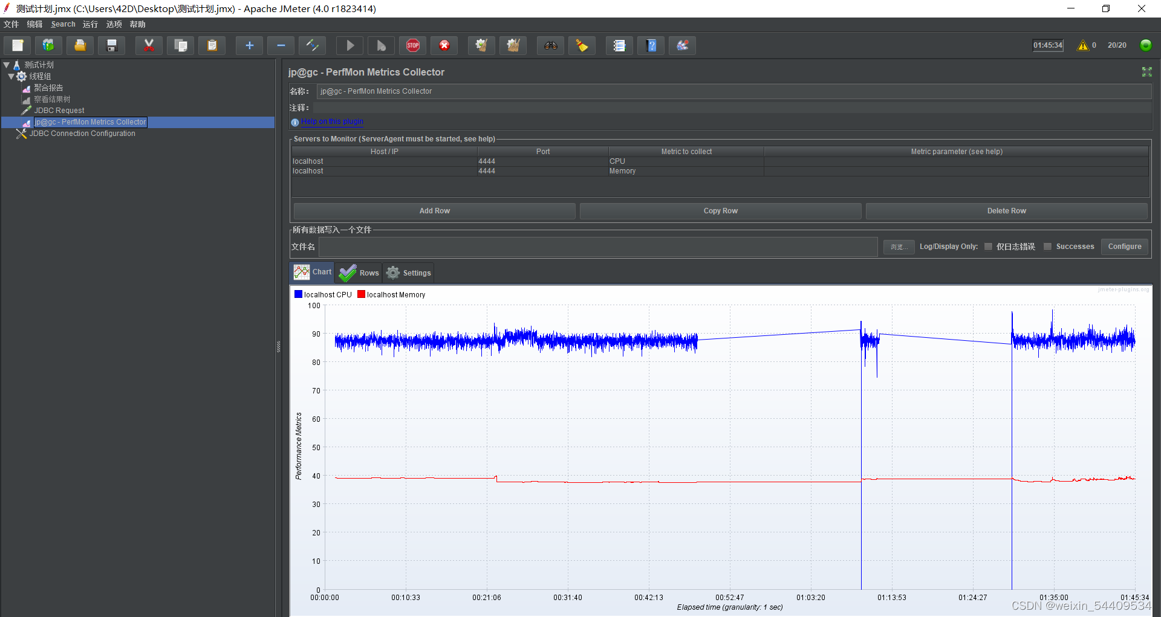
Task: Open the Help question mark icon
Action: coord(651,45)
